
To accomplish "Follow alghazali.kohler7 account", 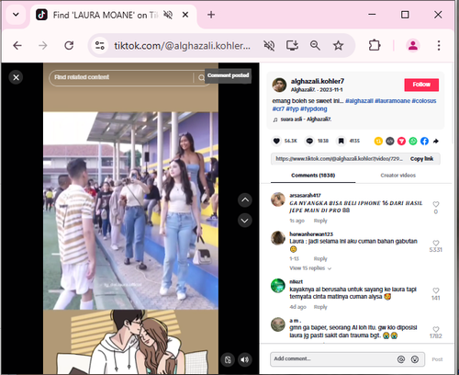I will [x=421, y=85].
